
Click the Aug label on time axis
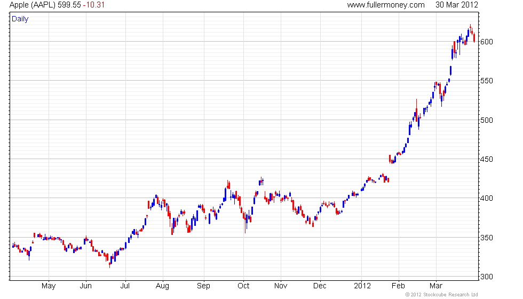pyautogui.click(x=162, y=286)
